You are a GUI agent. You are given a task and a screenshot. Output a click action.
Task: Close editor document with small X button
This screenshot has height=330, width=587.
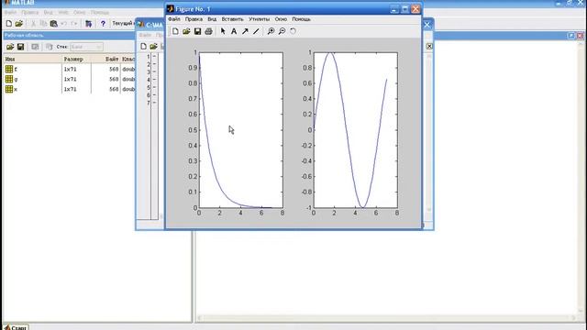(429, 47)
